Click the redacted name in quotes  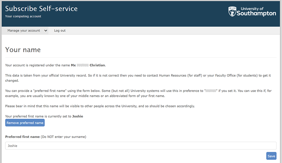(x=211, y=91)
